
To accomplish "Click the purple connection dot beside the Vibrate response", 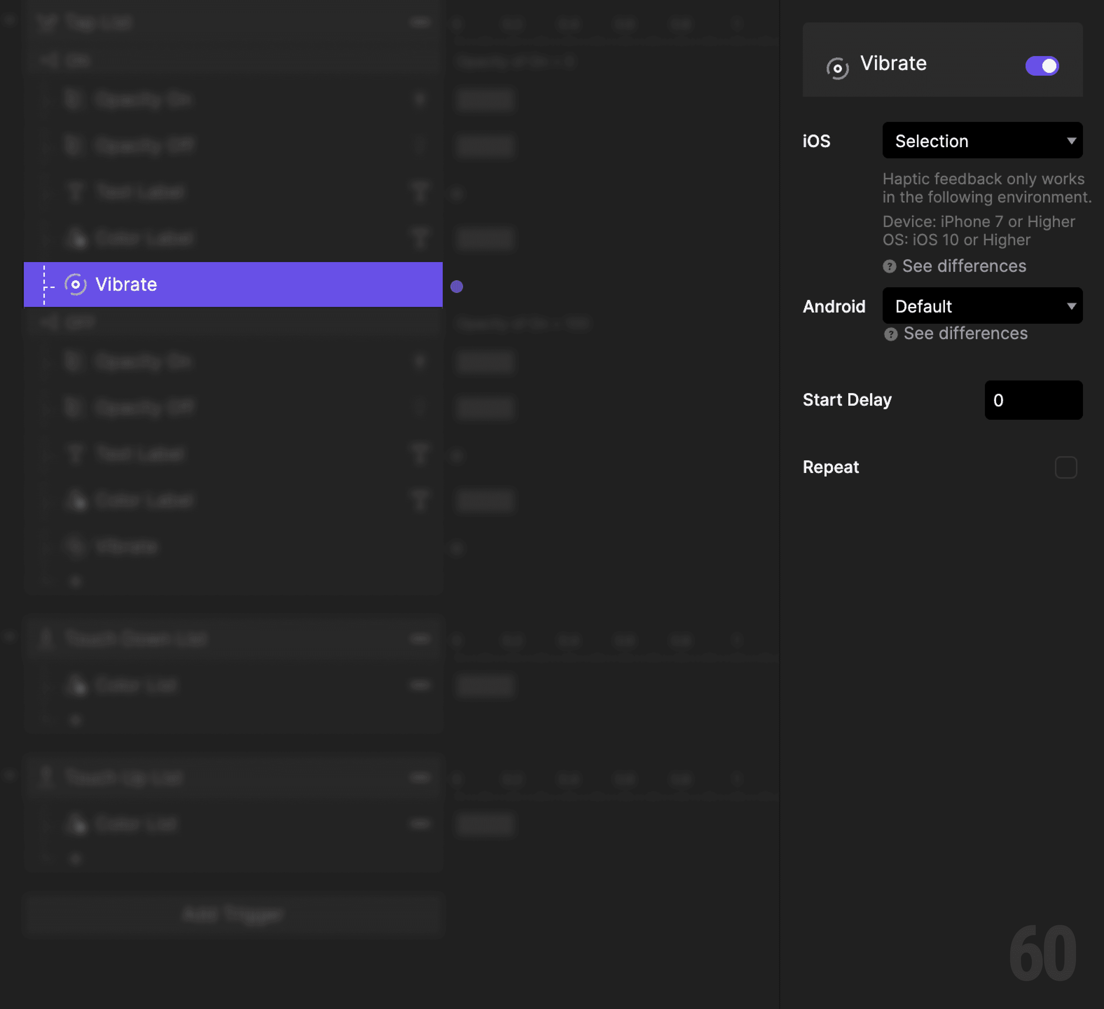I will (457, 286).
